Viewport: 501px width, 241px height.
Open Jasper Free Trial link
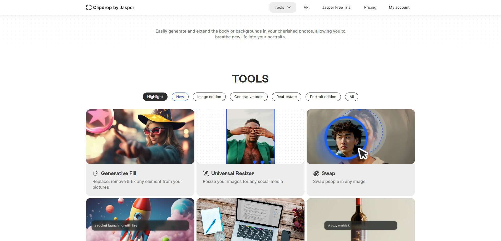pyautogui.click(x=337, y=7)
